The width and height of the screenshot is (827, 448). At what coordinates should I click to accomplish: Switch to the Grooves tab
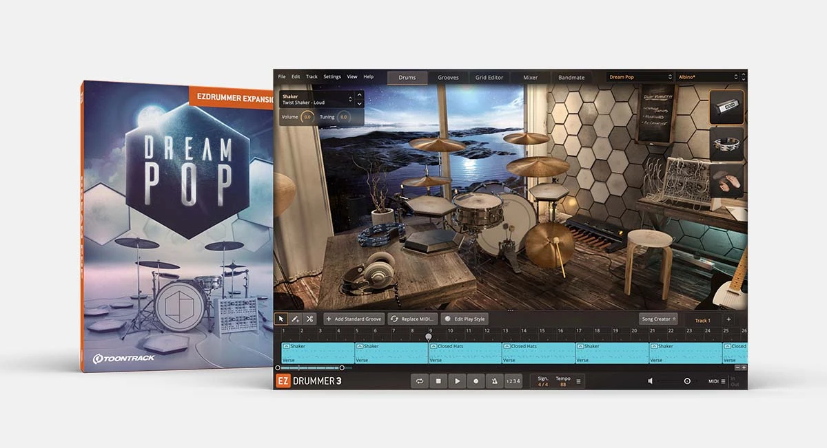coord(448,77)
